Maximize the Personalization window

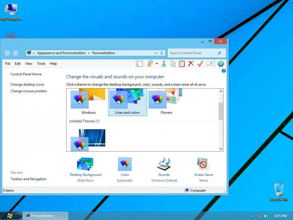point(210,41)
